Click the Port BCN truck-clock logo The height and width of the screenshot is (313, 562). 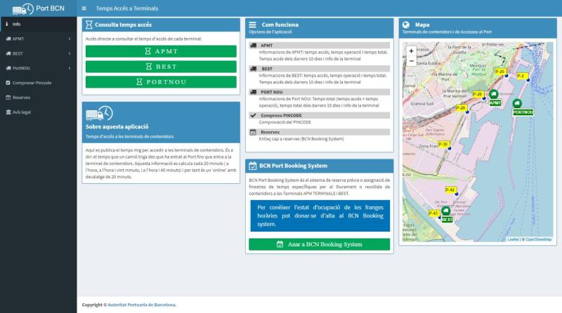pos(23,9)
